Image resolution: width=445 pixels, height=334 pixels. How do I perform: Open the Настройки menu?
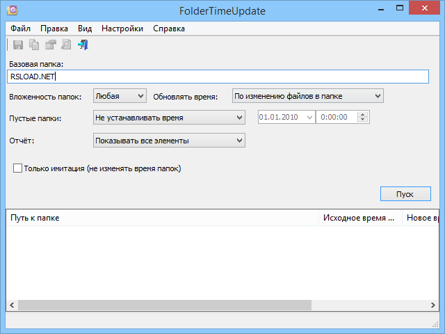click(x=122, y=29)
